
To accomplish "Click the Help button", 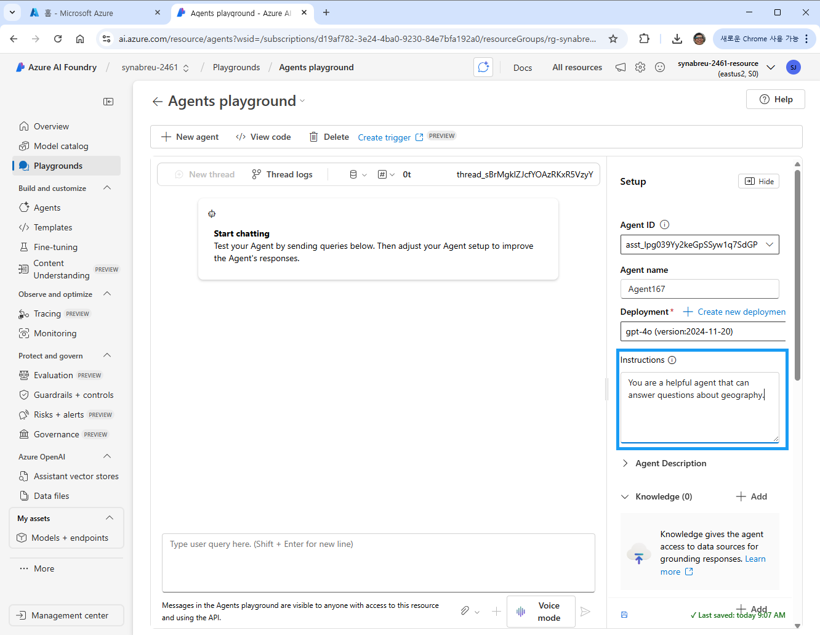I will pyautogui.click(x=776, y=99).
